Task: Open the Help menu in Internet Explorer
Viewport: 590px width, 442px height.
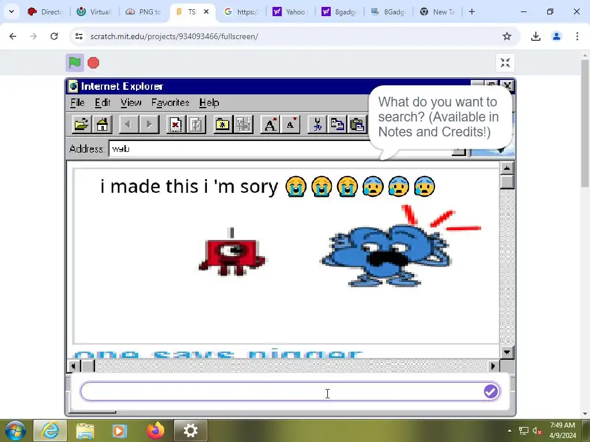Action: pyautogui.click(x=209, y=102)
